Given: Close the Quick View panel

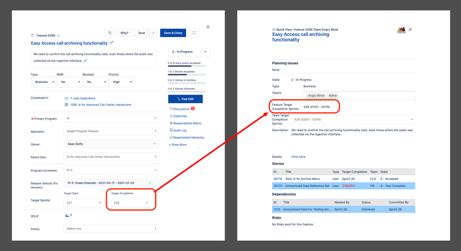Looking at the screenshot, I should (x=410, y=30).
